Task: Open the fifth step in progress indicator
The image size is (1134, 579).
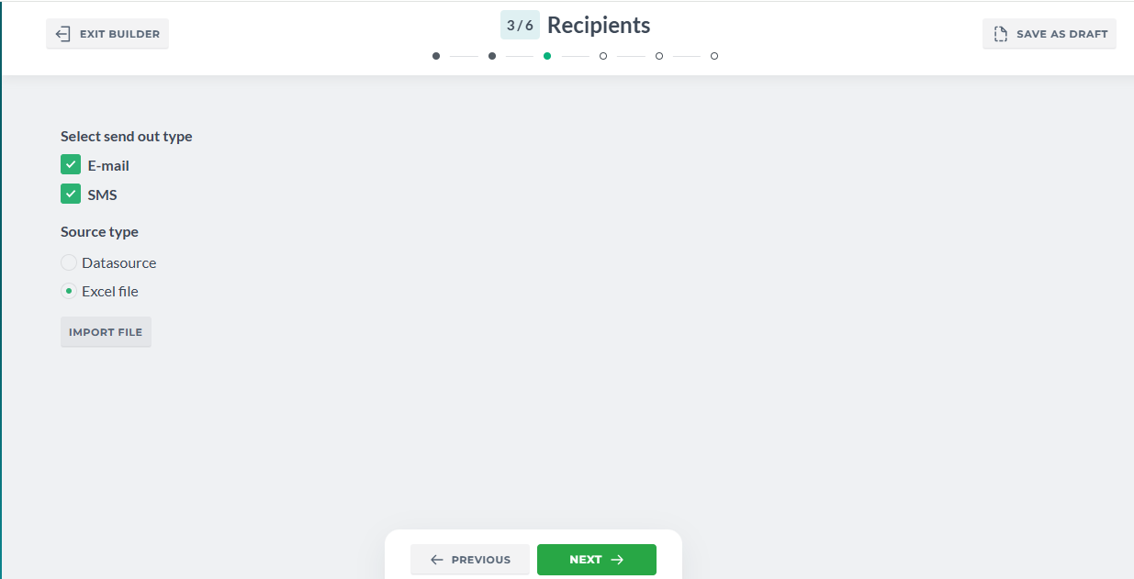Action: [659, 56]
